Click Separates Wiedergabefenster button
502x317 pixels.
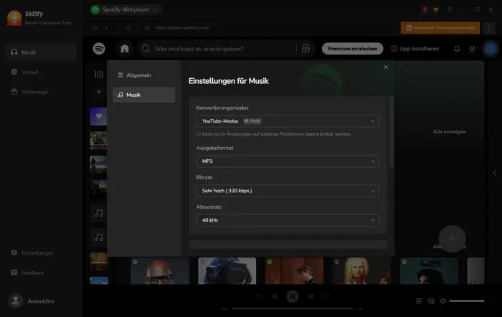tap(440, 28)
